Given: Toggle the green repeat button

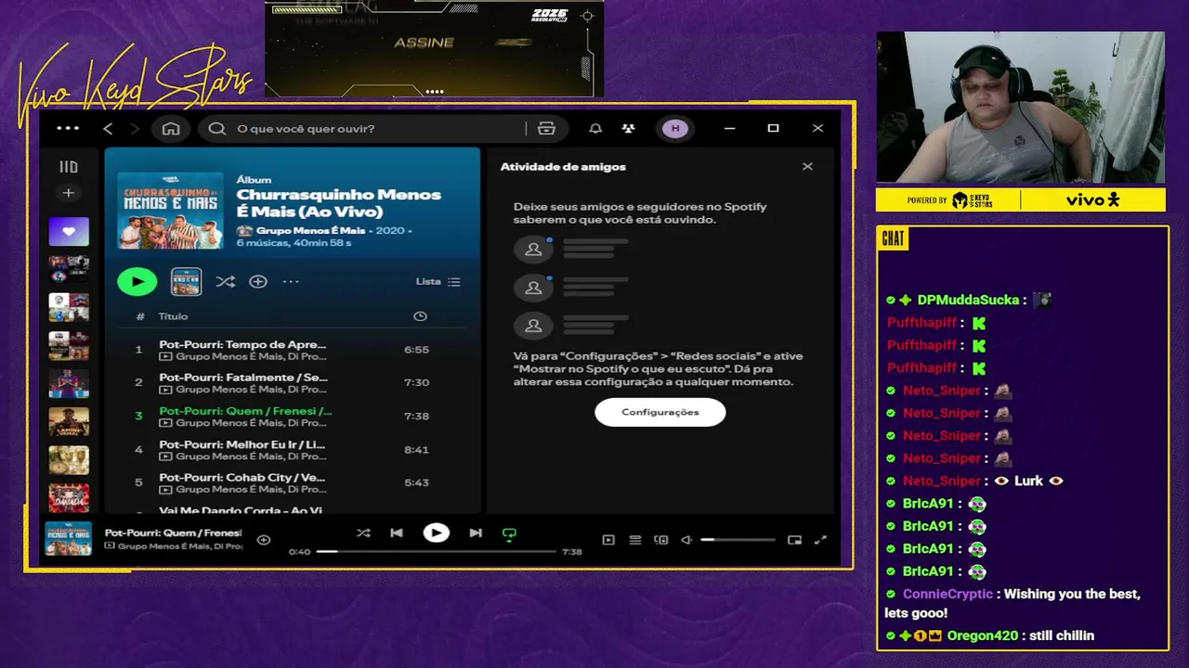Looking at the screenshot, I should (509, 534).
